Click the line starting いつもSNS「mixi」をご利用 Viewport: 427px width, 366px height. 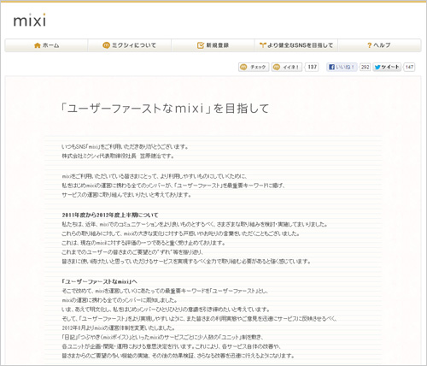click(x=126, y=147)
